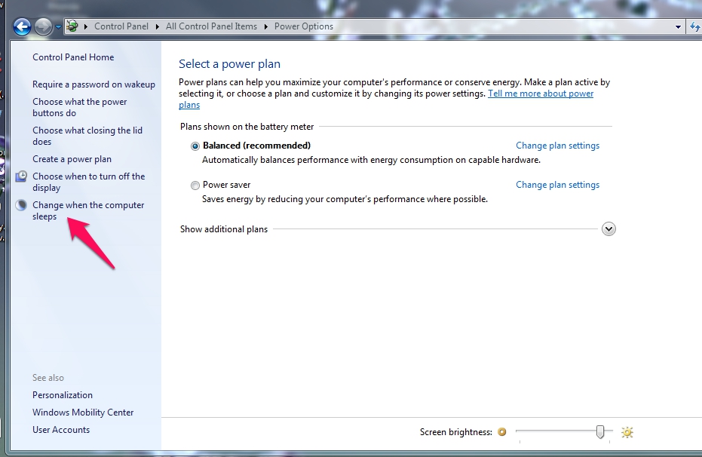Click the Control Panel icon in address bar
Screen dimensions: 702x457
[x=72, y=26]
